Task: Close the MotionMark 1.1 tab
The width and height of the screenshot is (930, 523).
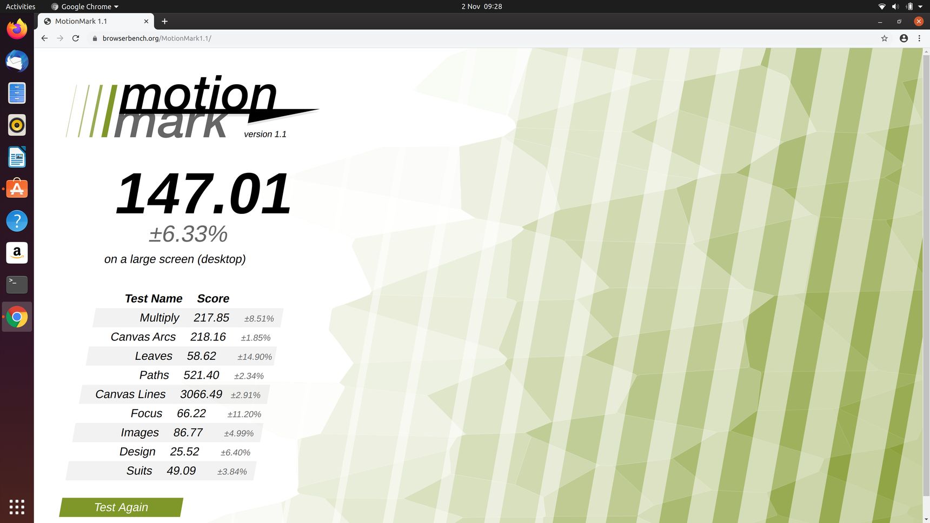Action: pyautogui.click(x=146, y=21)
